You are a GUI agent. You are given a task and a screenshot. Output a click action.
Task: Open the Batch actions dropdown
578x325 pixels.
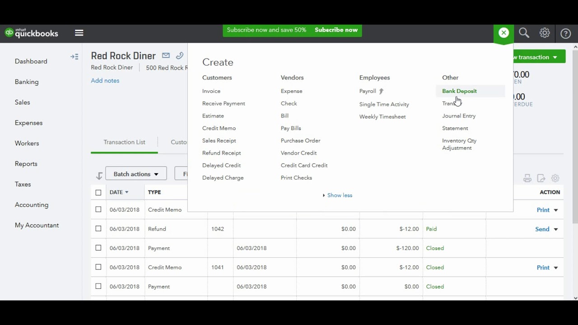(136, 174)
